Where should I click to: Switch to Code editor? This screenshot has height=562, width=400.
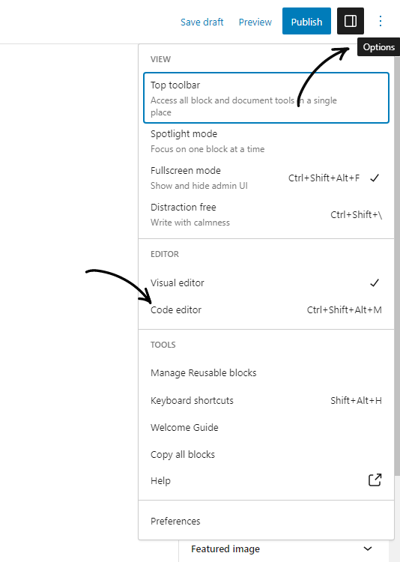tap(266, 309)
